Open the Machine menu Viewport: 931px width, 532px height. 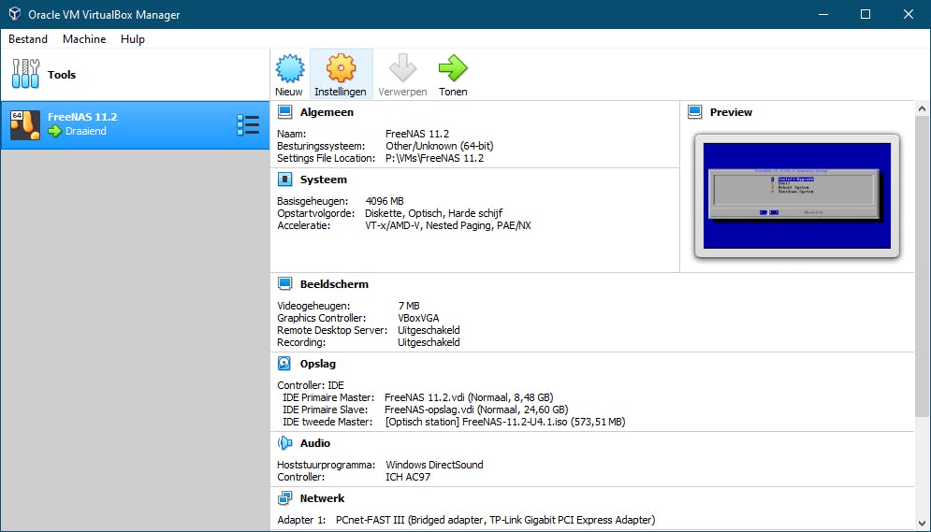coord(84,39)
